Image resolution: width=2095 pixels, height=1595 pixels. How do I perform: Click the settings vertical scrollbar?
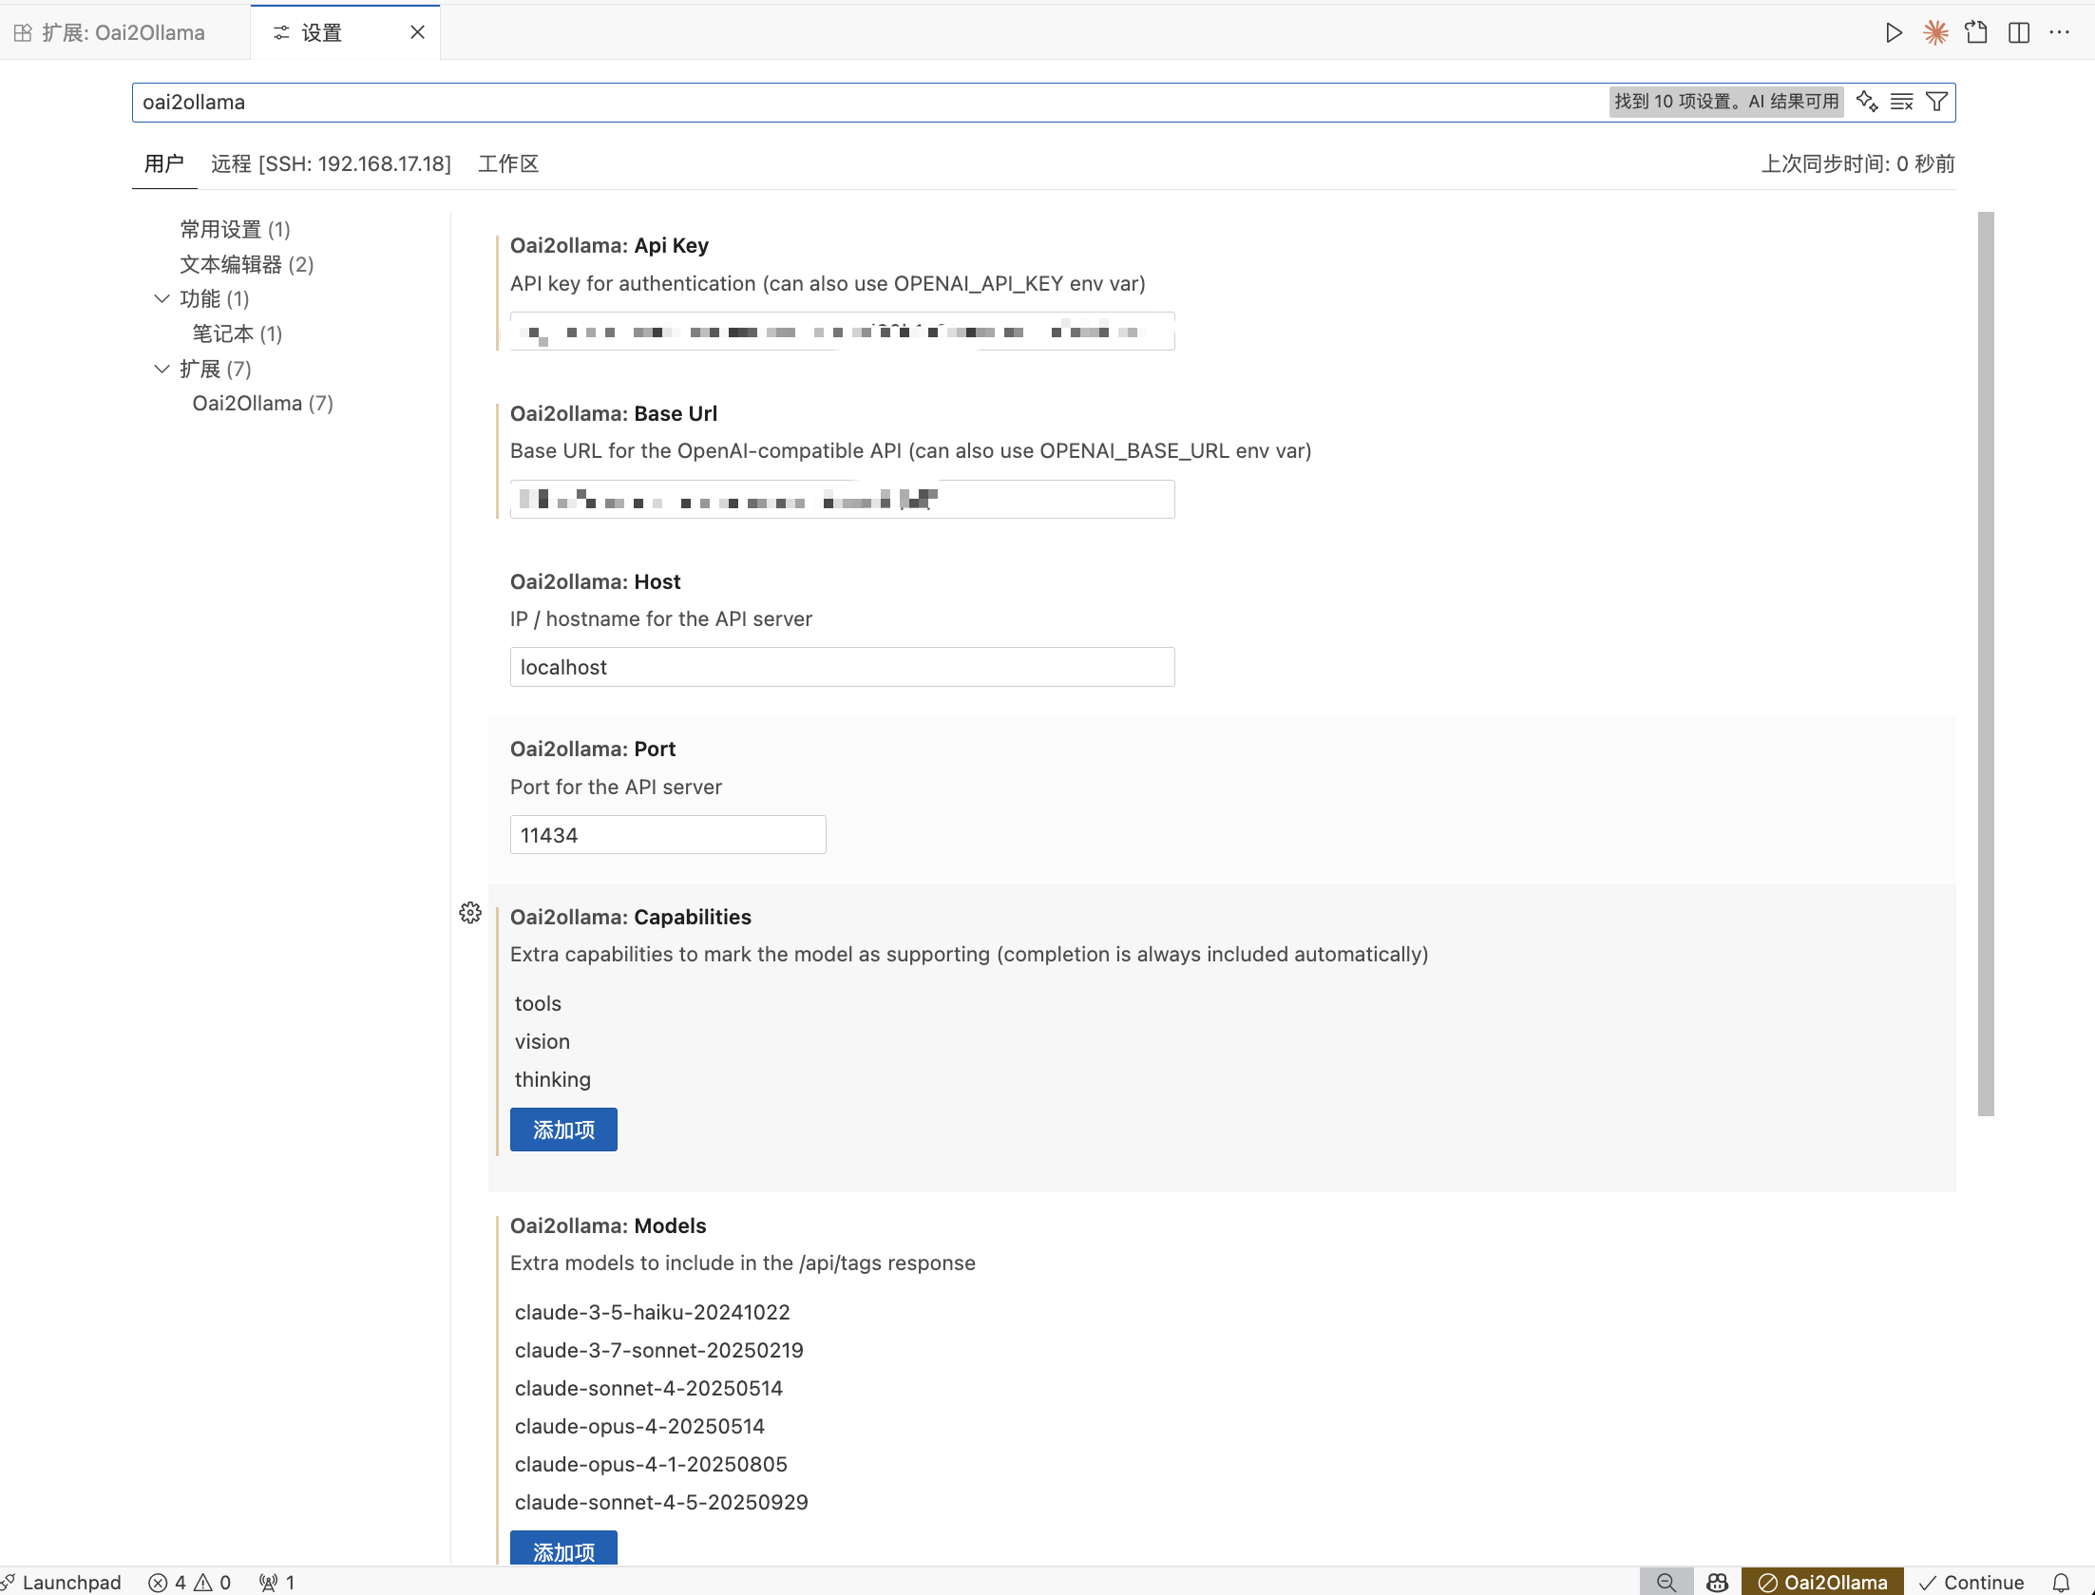point(1986,663)
